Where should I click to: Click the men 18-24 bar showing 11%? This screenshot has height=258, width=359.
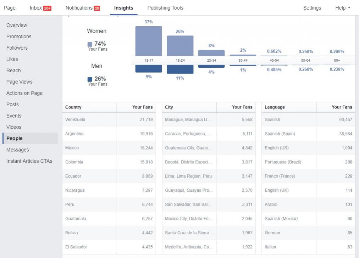pyautogui.click(x=180, y=69)
